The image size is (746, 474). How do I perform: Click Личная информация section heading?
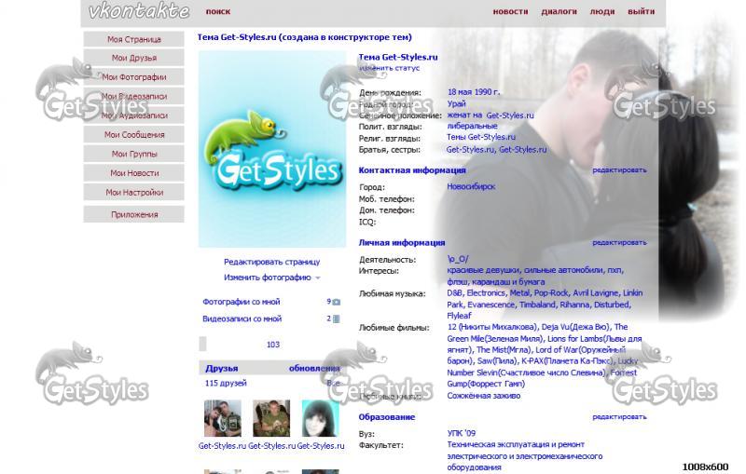click(x=402, y=243)
